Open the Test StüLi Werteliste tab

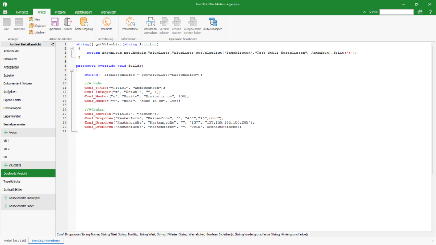pos(46,240)
